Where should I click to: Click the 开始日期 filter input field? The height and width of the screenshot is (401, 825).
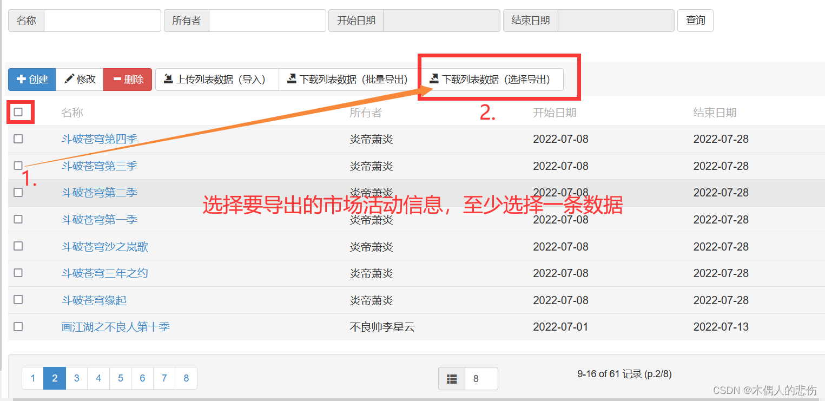[441, 21]
